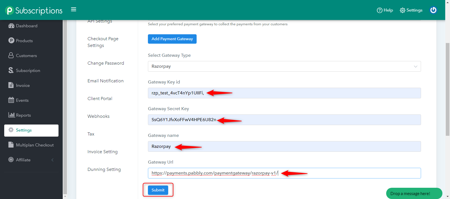The width and height of the screenshot is (450, 199).
Task: Click the Add Payment Gateway button
Action: click(x=172, y=39)
